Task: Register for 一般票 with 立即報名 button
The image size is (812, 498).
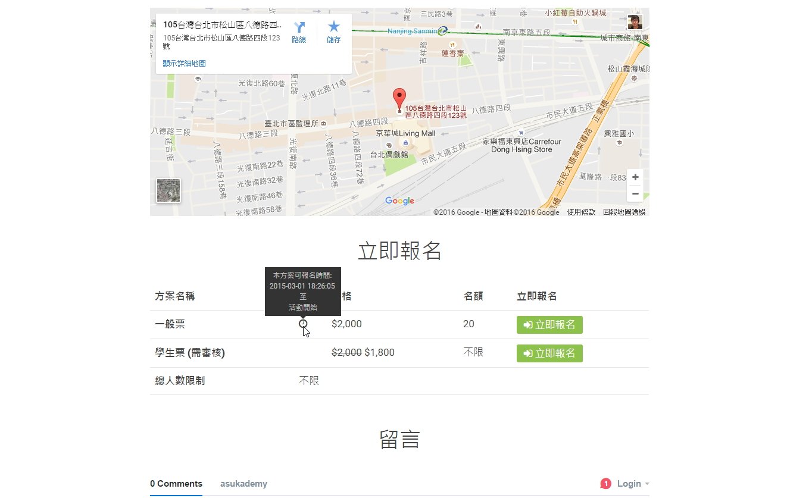Action: (x=549, y=325)
